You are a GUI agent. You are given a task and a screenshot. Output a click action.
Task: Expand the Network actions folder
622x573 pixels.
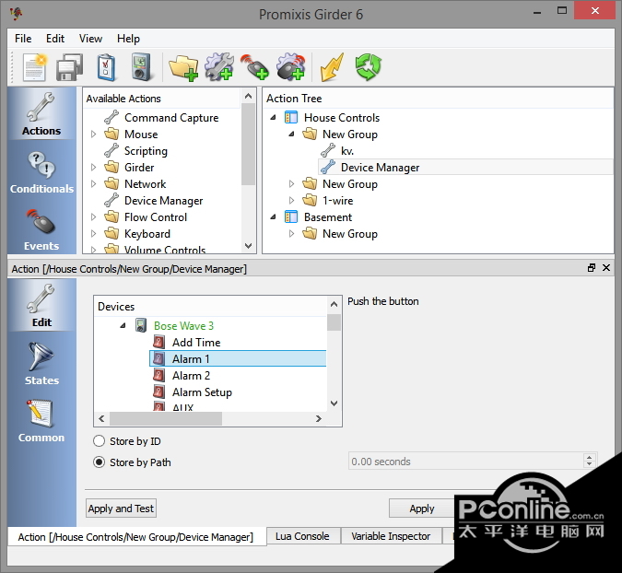(94, 184)
